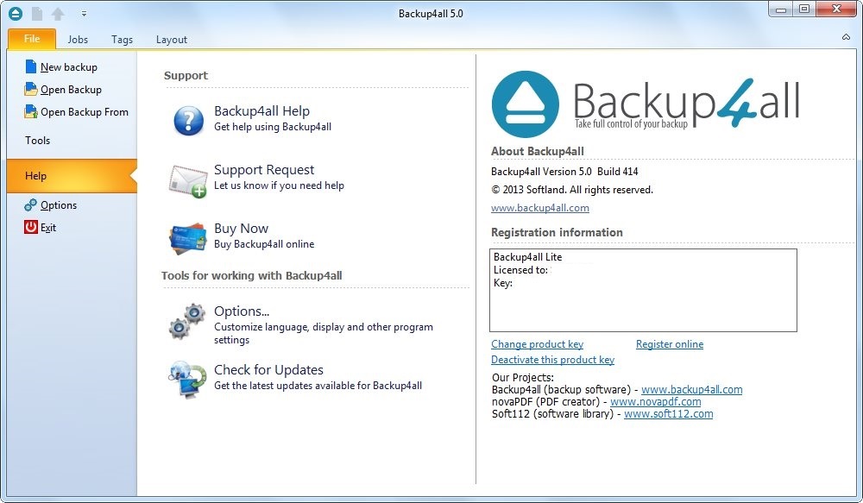The width and height of the screenshot is (863, 503).
Task: Maximize the Backup4all window
Action: pos(804,9)
